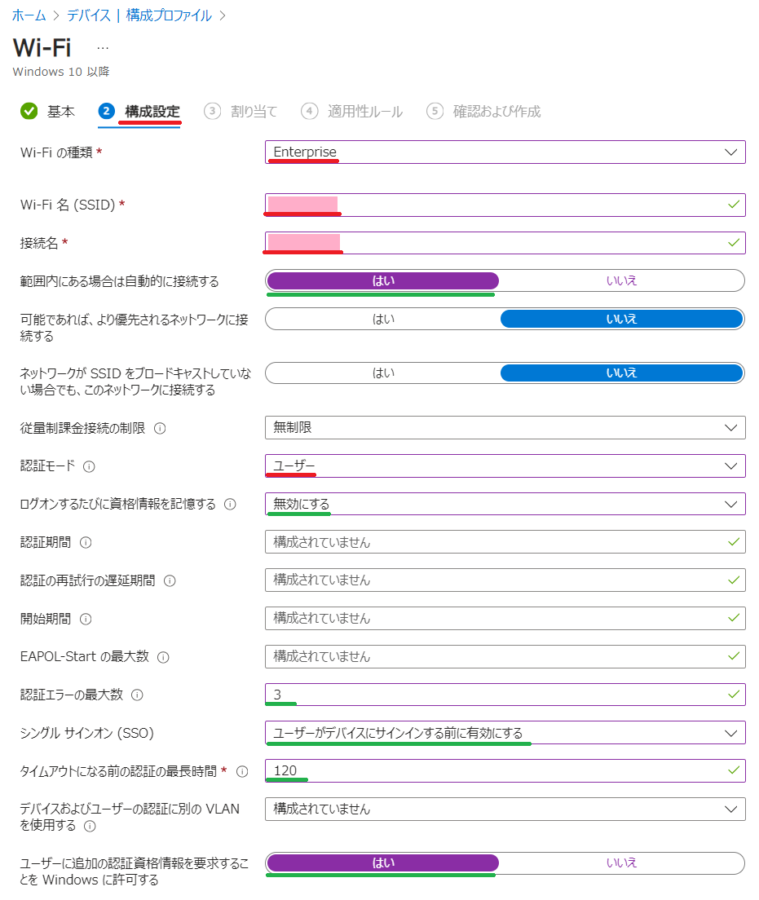Open デバイス | 構成プロファイル breadcrumb link
759x900 pixels.
139,15
